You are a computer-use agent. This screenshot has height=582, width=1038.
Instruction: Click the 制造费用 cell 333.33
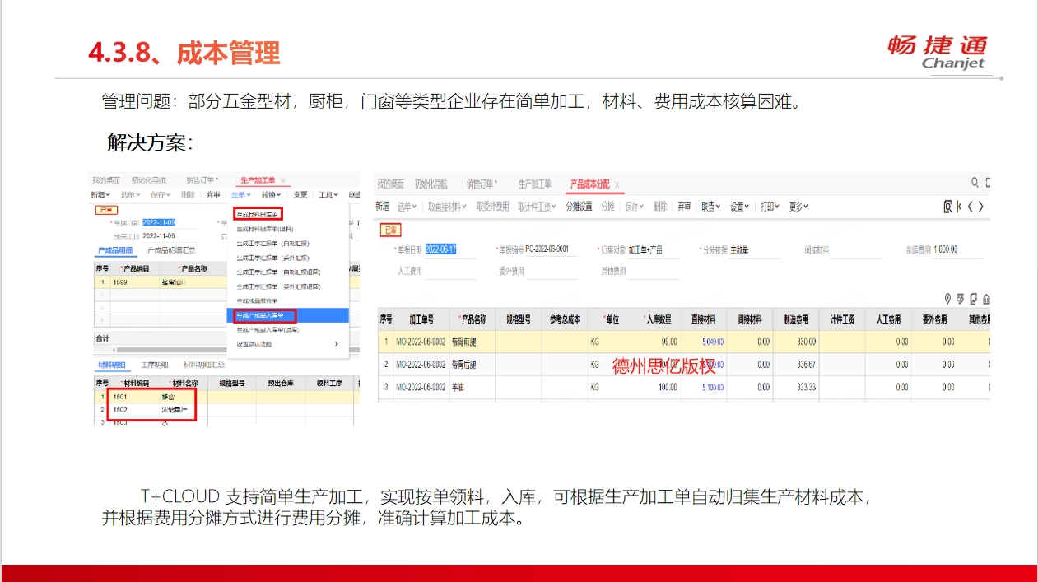point(796,387)
